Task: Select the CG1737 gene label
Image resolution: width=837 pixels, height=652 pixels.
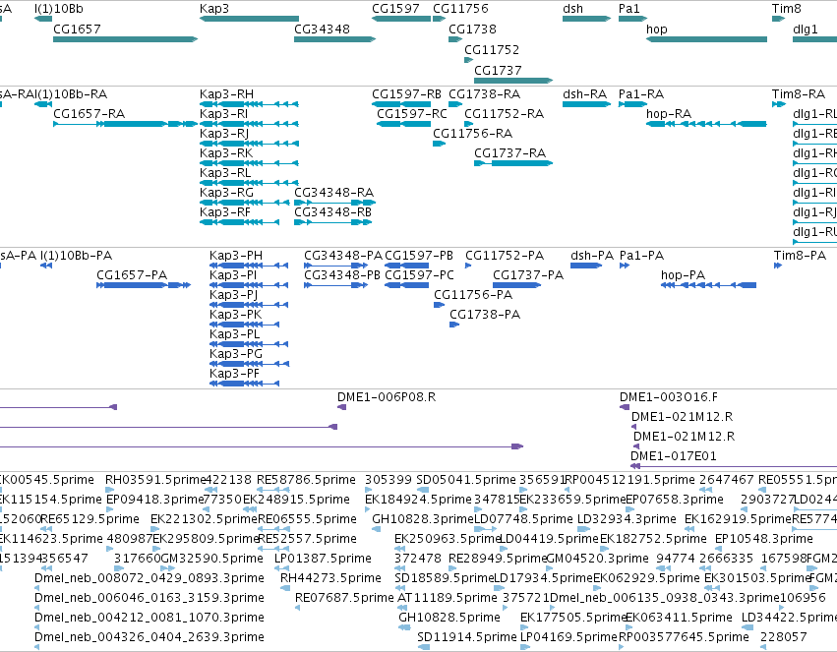Action: [498, 71]
